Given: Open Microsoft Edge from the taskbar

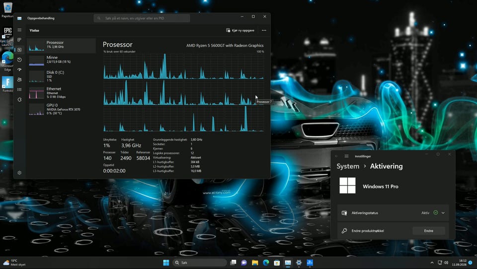Looking at the screenshot, I should click(x=266, y=263).
